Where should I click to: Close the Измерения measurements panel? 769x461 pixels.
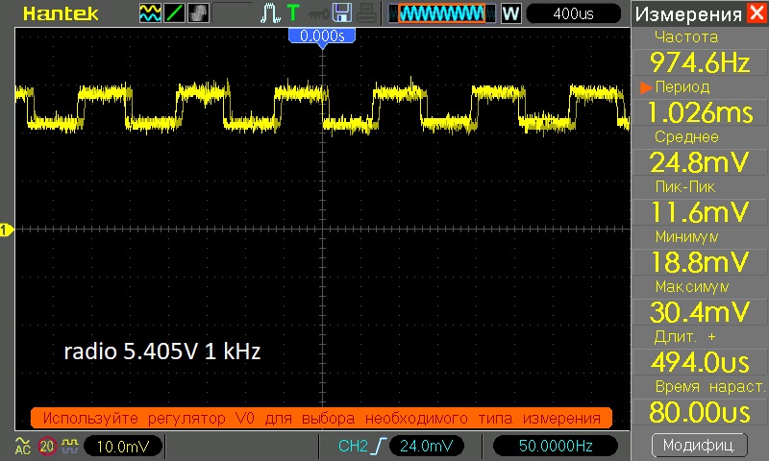pyautogui.click(x=757, y=13)
